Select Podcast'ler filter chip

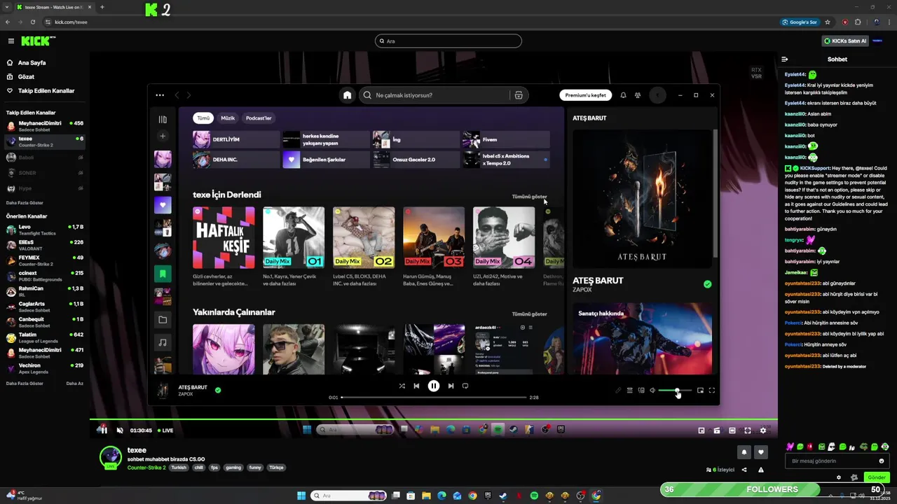tap(259, 118)
